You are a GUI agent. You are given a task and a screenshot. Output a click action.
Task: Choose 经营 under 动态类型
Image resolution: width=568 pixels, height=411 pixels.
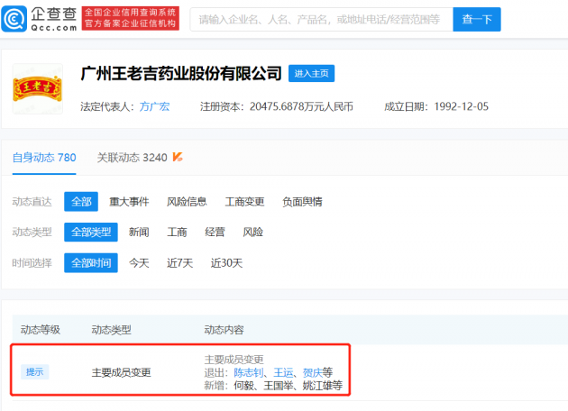click(x=215, y=233)
